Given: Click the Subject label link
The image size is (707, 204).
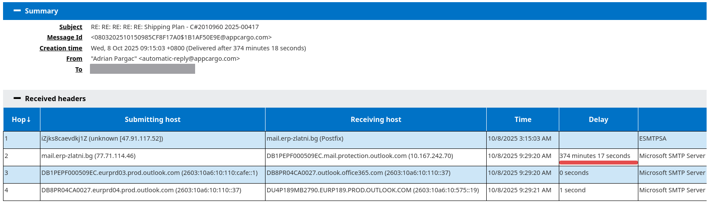Looking at the screenshot, I should (x=70, y=27).
